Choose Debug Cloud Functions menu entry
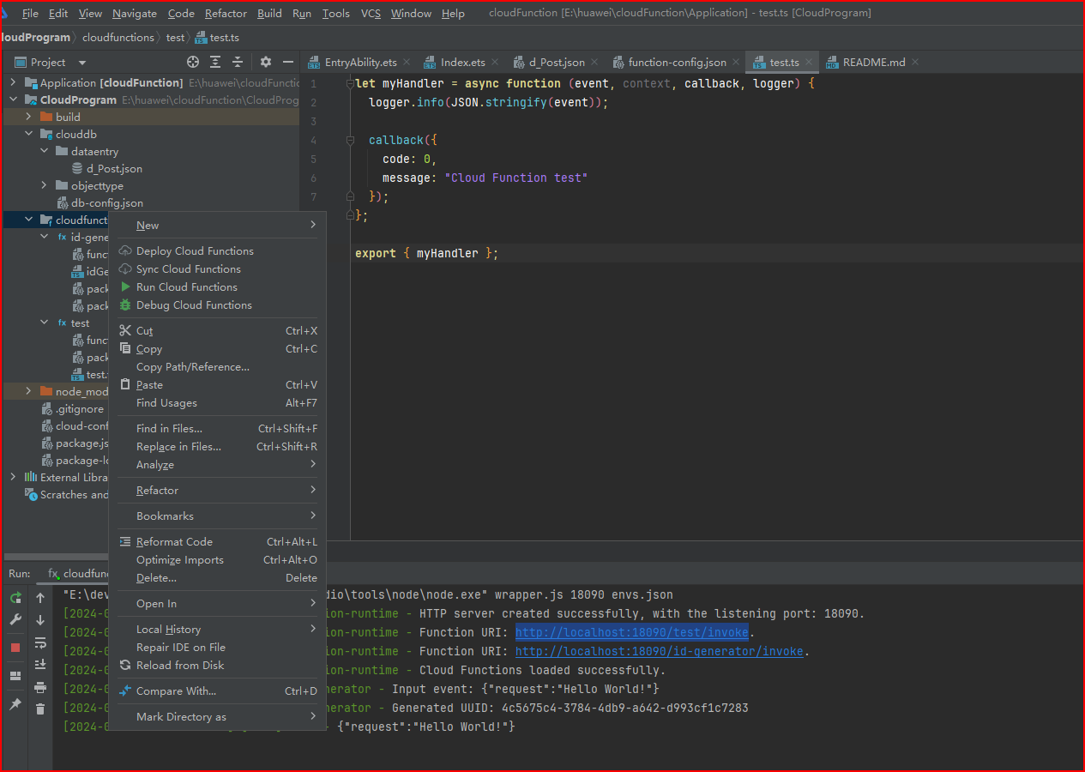The width and height of the screenshot is (1085, 772). click(x=195, y=305)
